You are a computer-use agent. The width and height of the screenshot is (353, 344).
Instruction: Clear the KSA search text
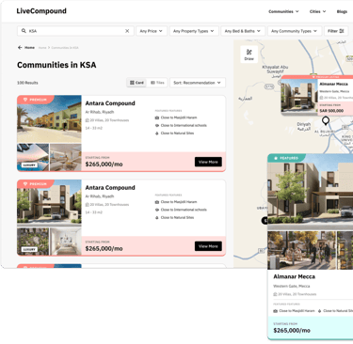coord(127,31)
